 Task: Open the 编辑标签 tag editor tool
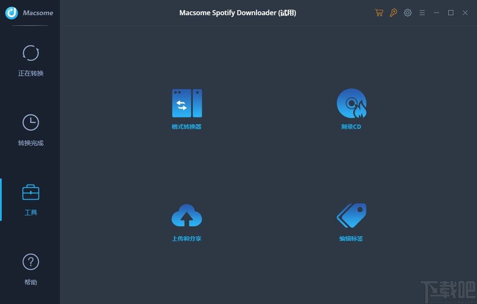pos(351,215)
